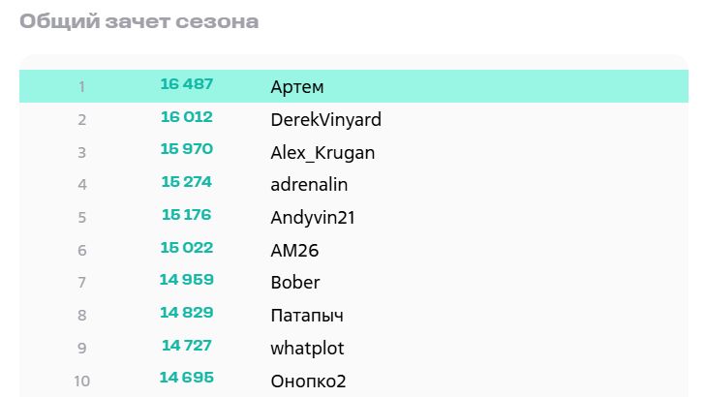Click the 14 695 points value

[187, 378]
